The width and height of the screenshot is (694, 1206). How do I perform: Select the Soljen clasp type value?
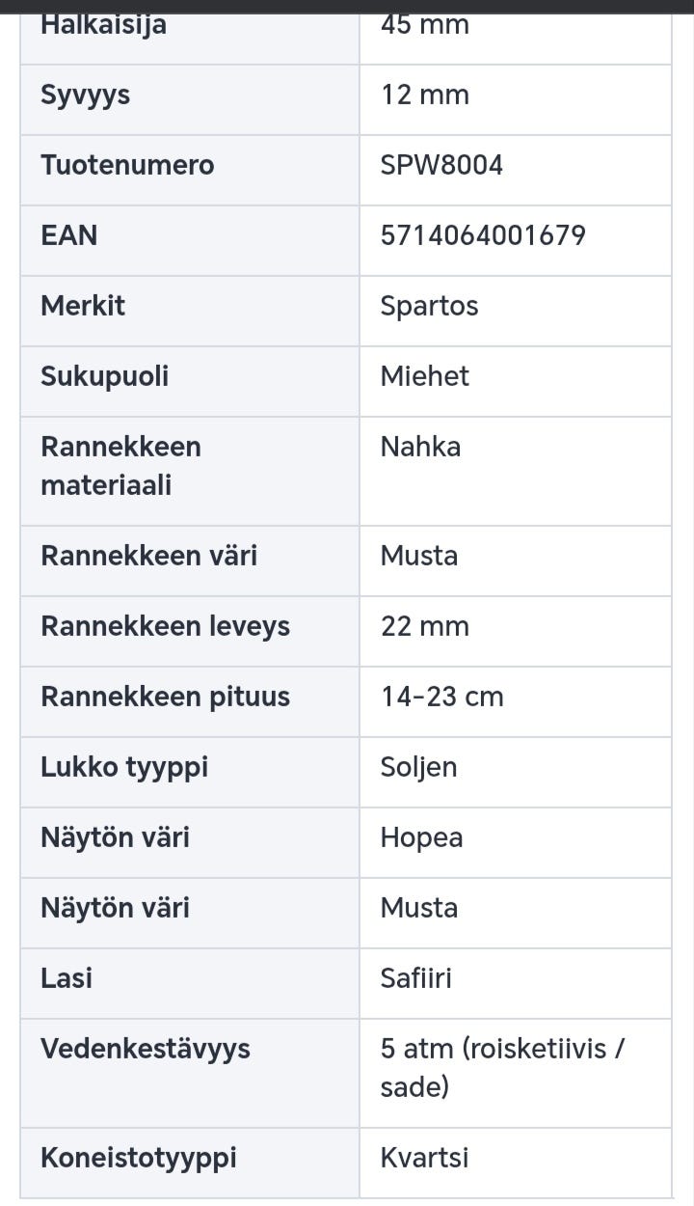(418, 767)
